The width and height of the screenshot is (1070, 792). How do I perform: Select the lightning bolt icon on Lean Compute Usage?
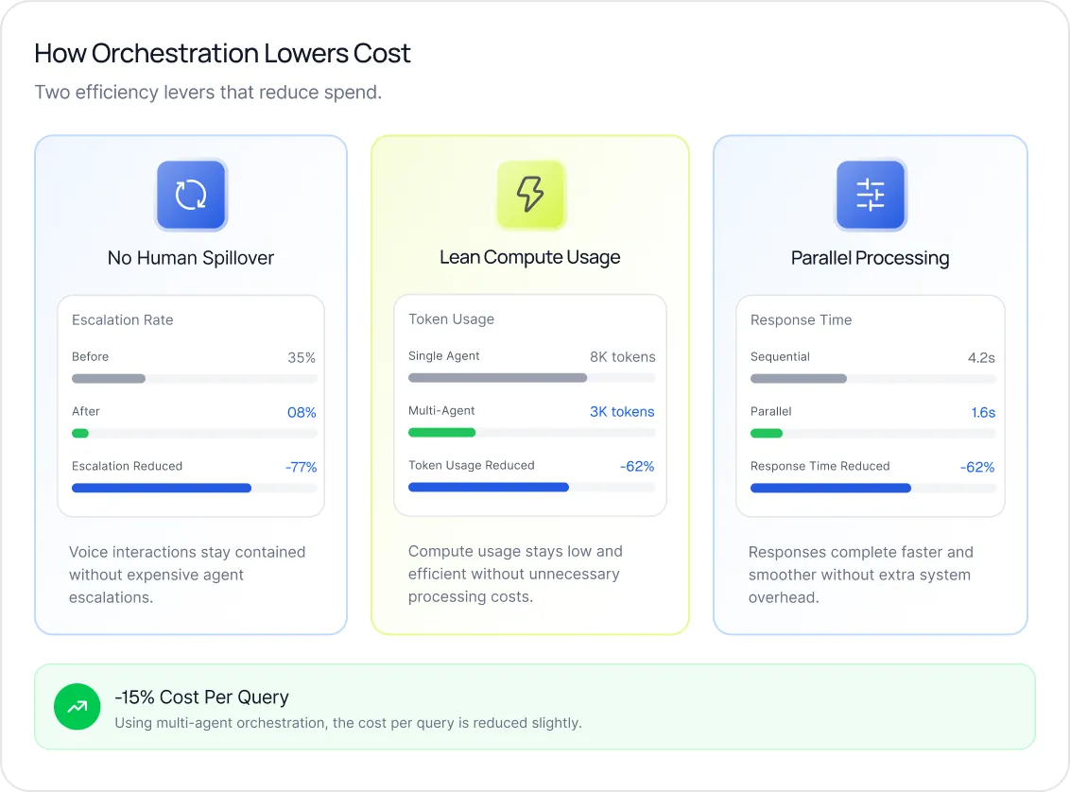click(x=530, y=196)
